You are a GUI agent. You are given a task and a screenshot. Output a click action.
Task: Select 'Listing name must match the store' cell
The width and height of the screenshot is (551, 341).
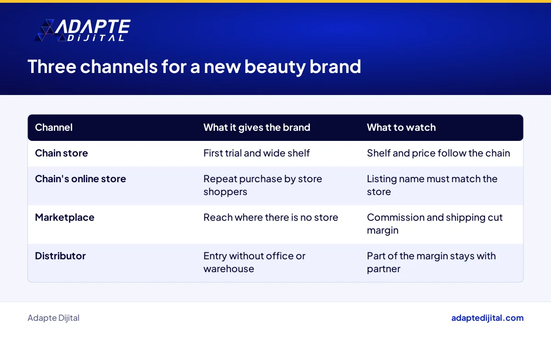pos(432,185)
